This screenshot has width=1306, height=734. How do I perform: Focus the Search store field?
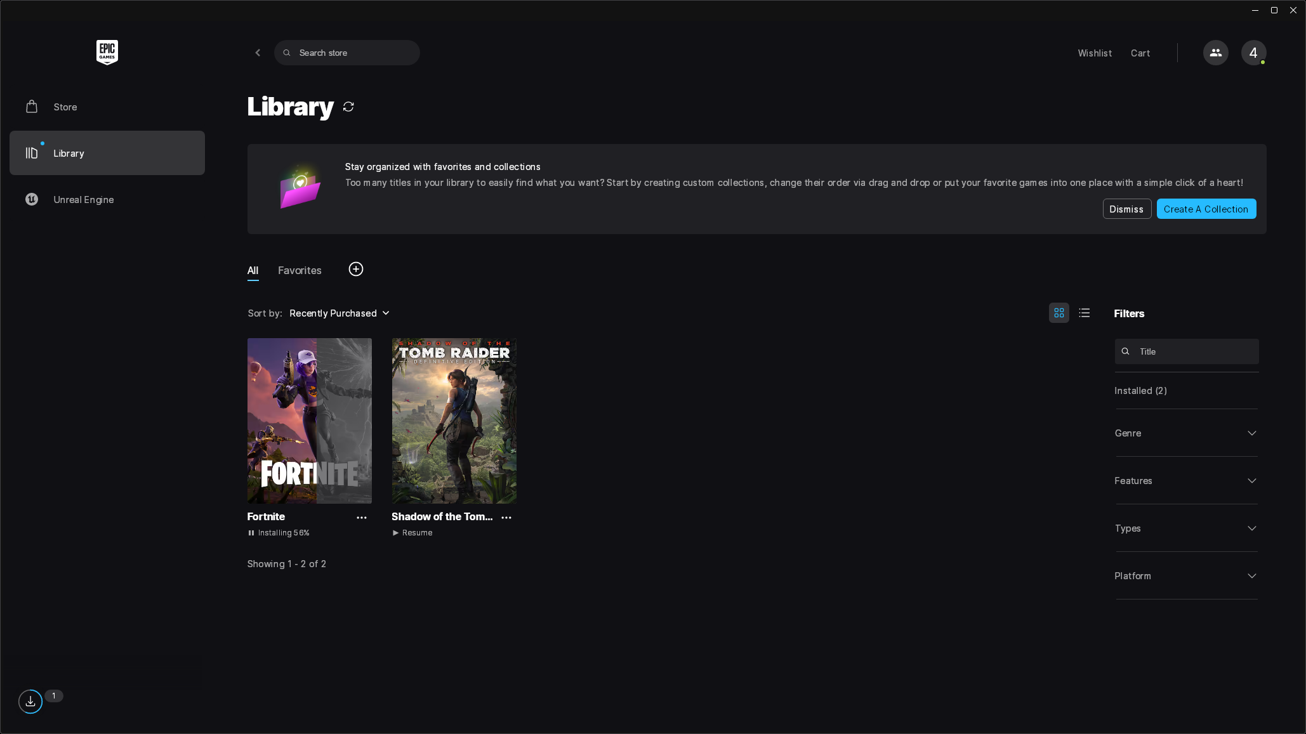346,53
